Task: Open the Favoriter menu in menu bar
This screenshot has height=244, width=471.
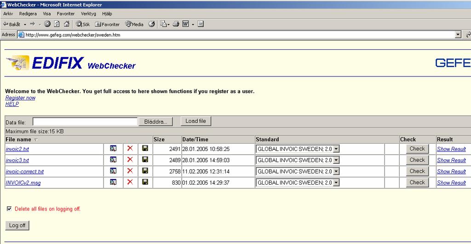Action: [66, 13]
